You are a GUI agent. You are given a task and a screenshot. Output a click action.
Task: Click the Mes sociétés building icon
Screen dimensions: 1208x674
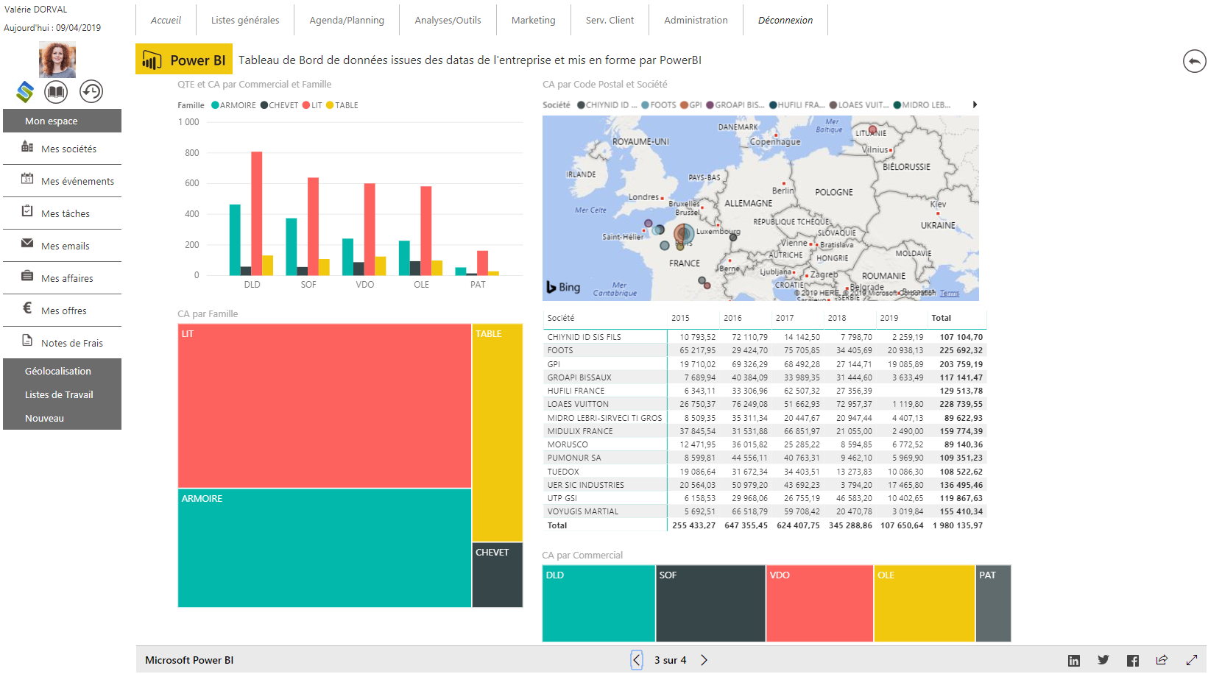pyautogui.click(x=27, y=147)
